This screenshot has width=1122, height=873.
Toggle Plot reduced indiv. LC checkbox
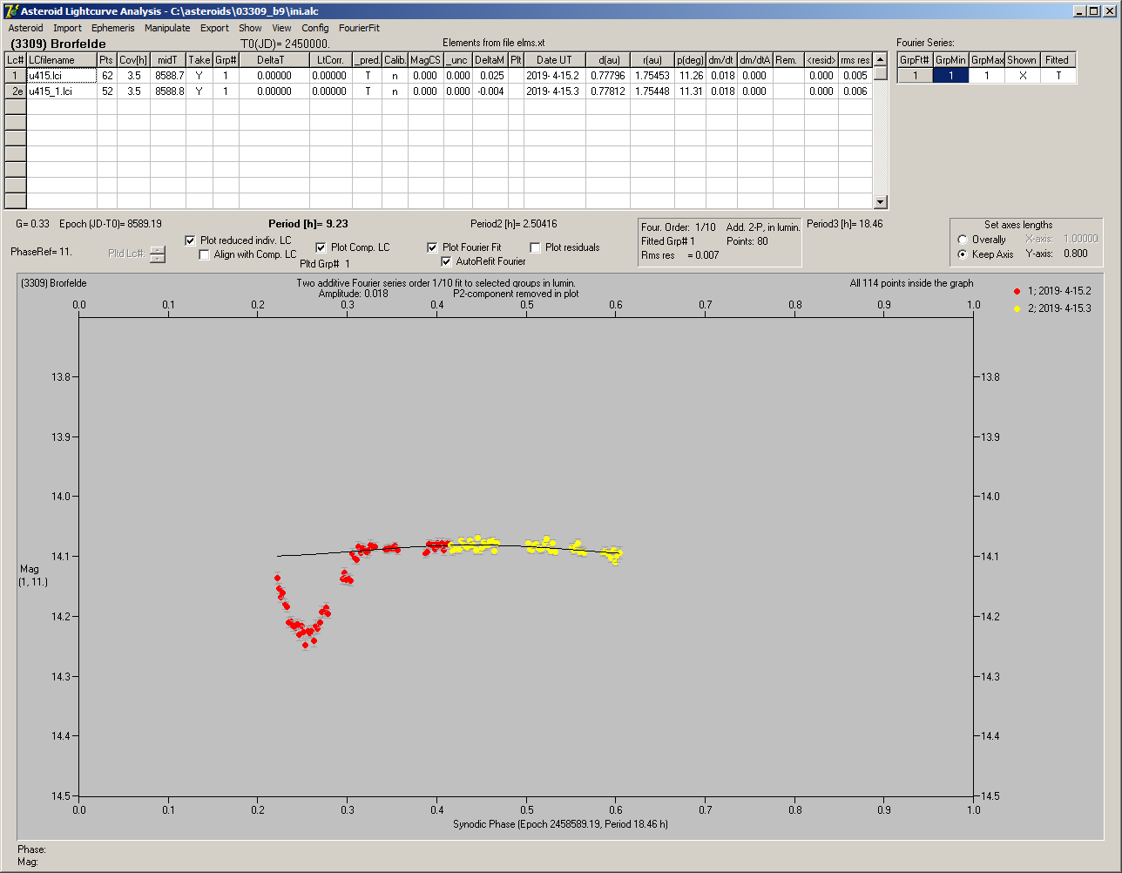click(x=191, y=240)
